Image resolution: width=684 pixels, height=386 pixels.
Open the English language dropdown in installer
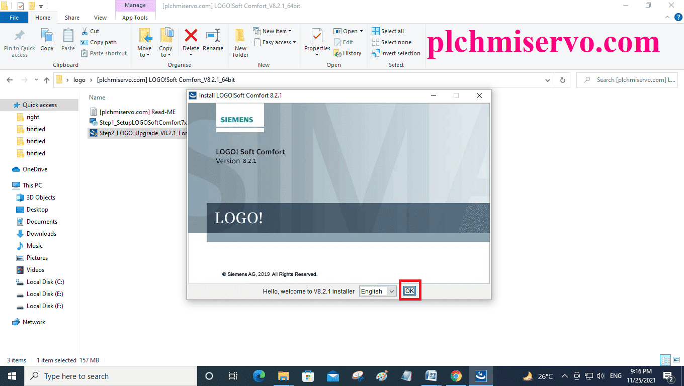pyautogui.click(x=378, y=291)
